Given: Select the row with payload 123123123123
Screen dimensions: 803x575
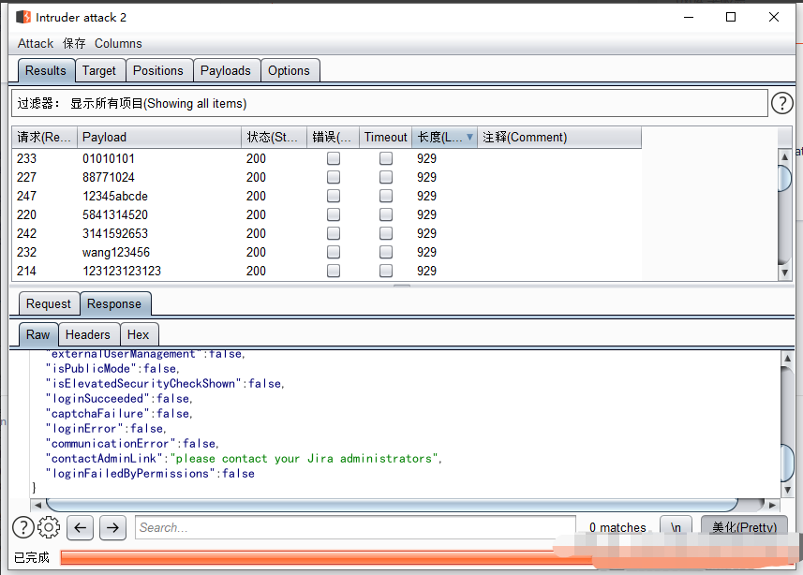Looking at the screenshot, I should [x=326, y=271].
